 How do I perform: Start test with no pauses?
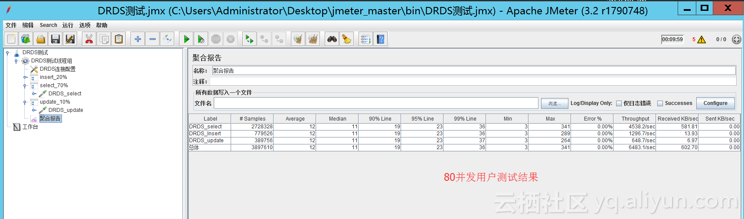point(201,39)
